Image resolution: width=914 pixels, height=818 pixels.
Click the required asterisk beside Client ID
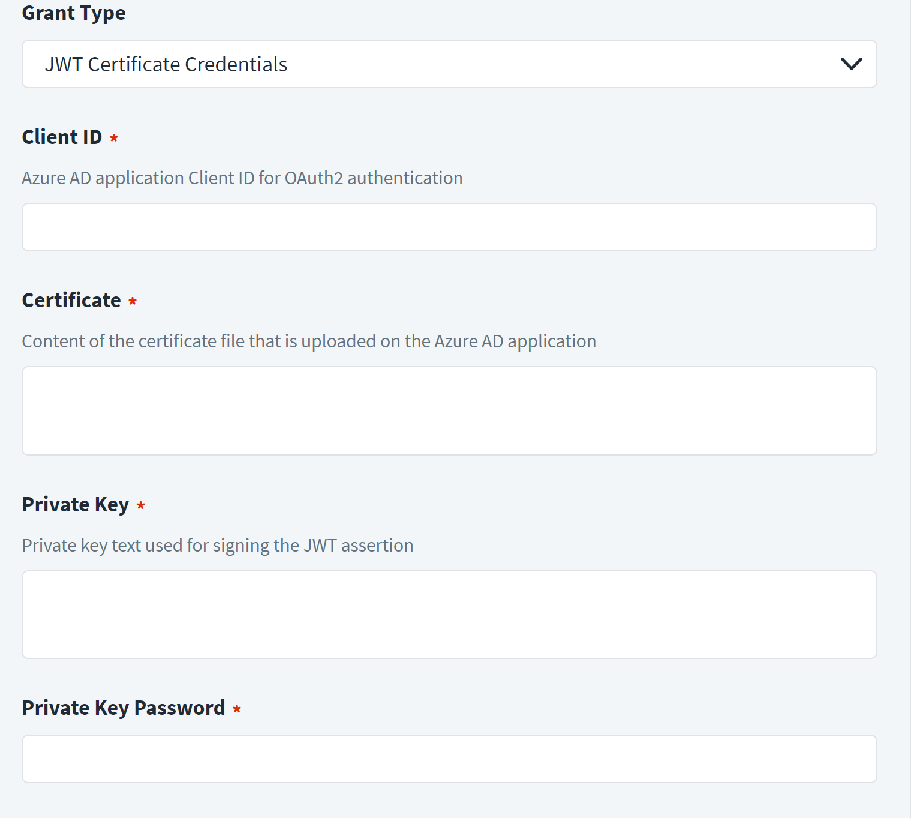(113, 138)
